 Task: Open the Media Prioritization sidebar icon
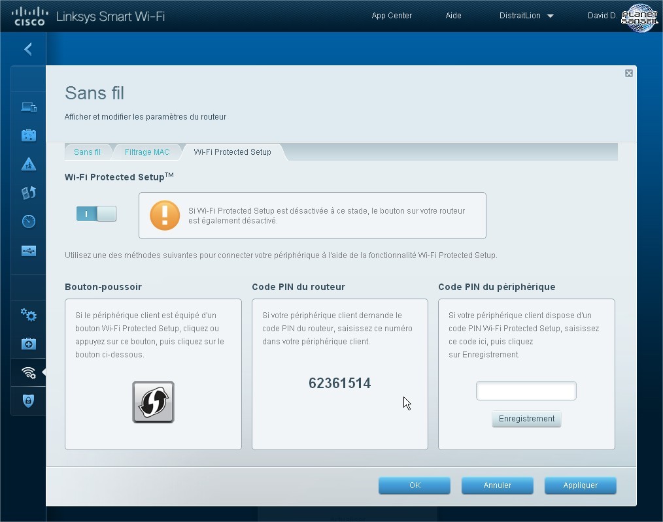click(28, 193)
